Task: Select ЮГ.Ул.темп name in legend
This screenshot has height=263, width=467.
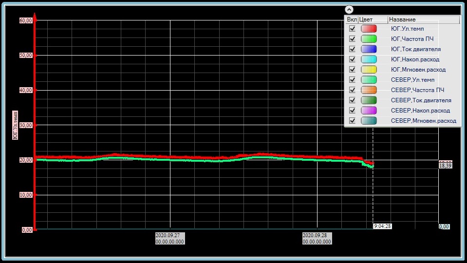Action: click(407, 29)
